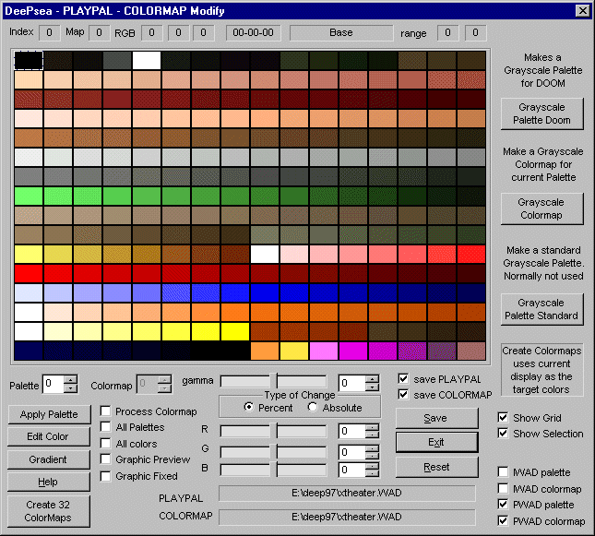Enable the Process Colormap checkbox
Image resolution: width=595 pixels, height=536 pixels.
click(x=107, y=411)
